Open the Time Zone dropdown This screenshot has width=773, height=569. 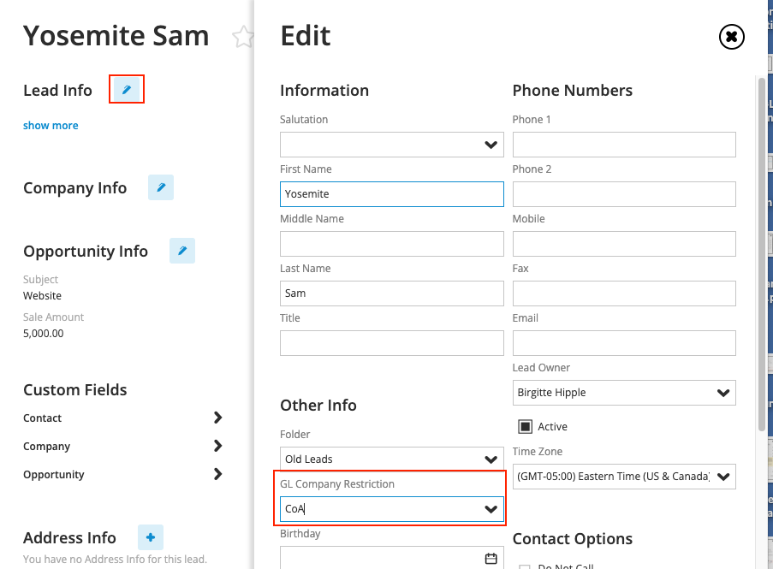click(x=624, y=477)
